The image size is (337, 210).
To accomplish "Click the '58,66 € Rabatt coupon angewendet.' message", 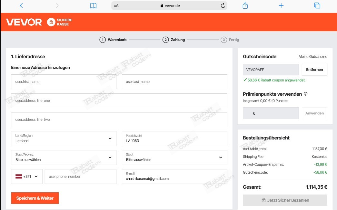I will [x=274, y=80].
